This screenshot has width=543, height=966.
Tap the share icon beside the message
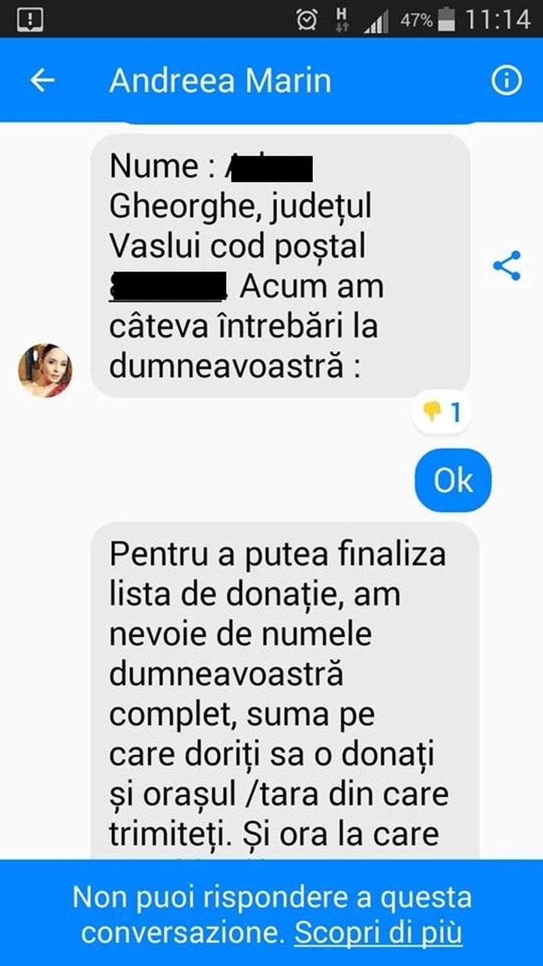click(x=506, y=265)
